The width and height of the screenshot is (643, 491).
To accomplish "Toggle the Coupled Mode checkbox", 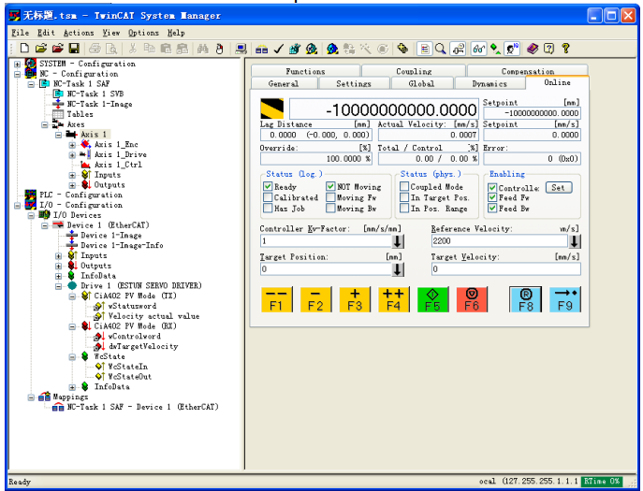I will (404, 187).
